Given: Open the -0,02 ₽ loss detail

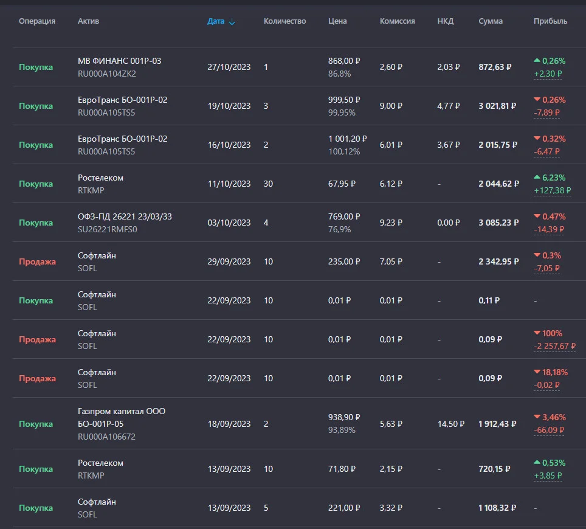Looking at the screenshot, I should pyautogui.click(x=546, y=385).
